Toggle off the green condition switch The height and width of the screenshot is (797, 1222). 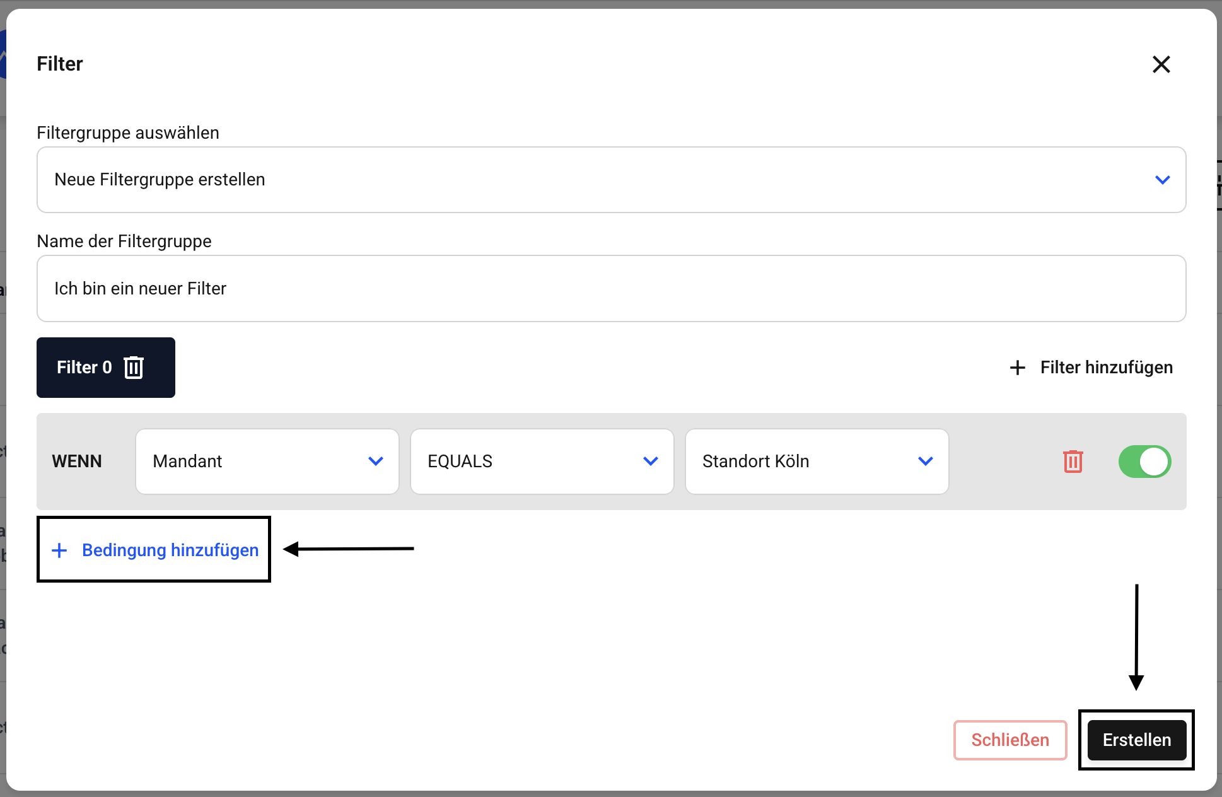coord(1144,462)
